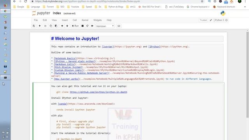Open seo | TutsGalaxy bookmark

[x=175, y=7]
